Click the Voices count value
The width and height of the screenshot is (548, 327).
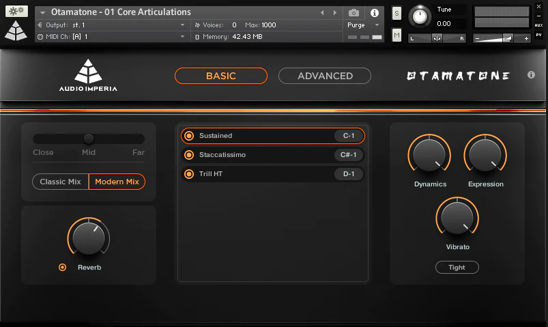pyautogui.click(x=234, y=25)
